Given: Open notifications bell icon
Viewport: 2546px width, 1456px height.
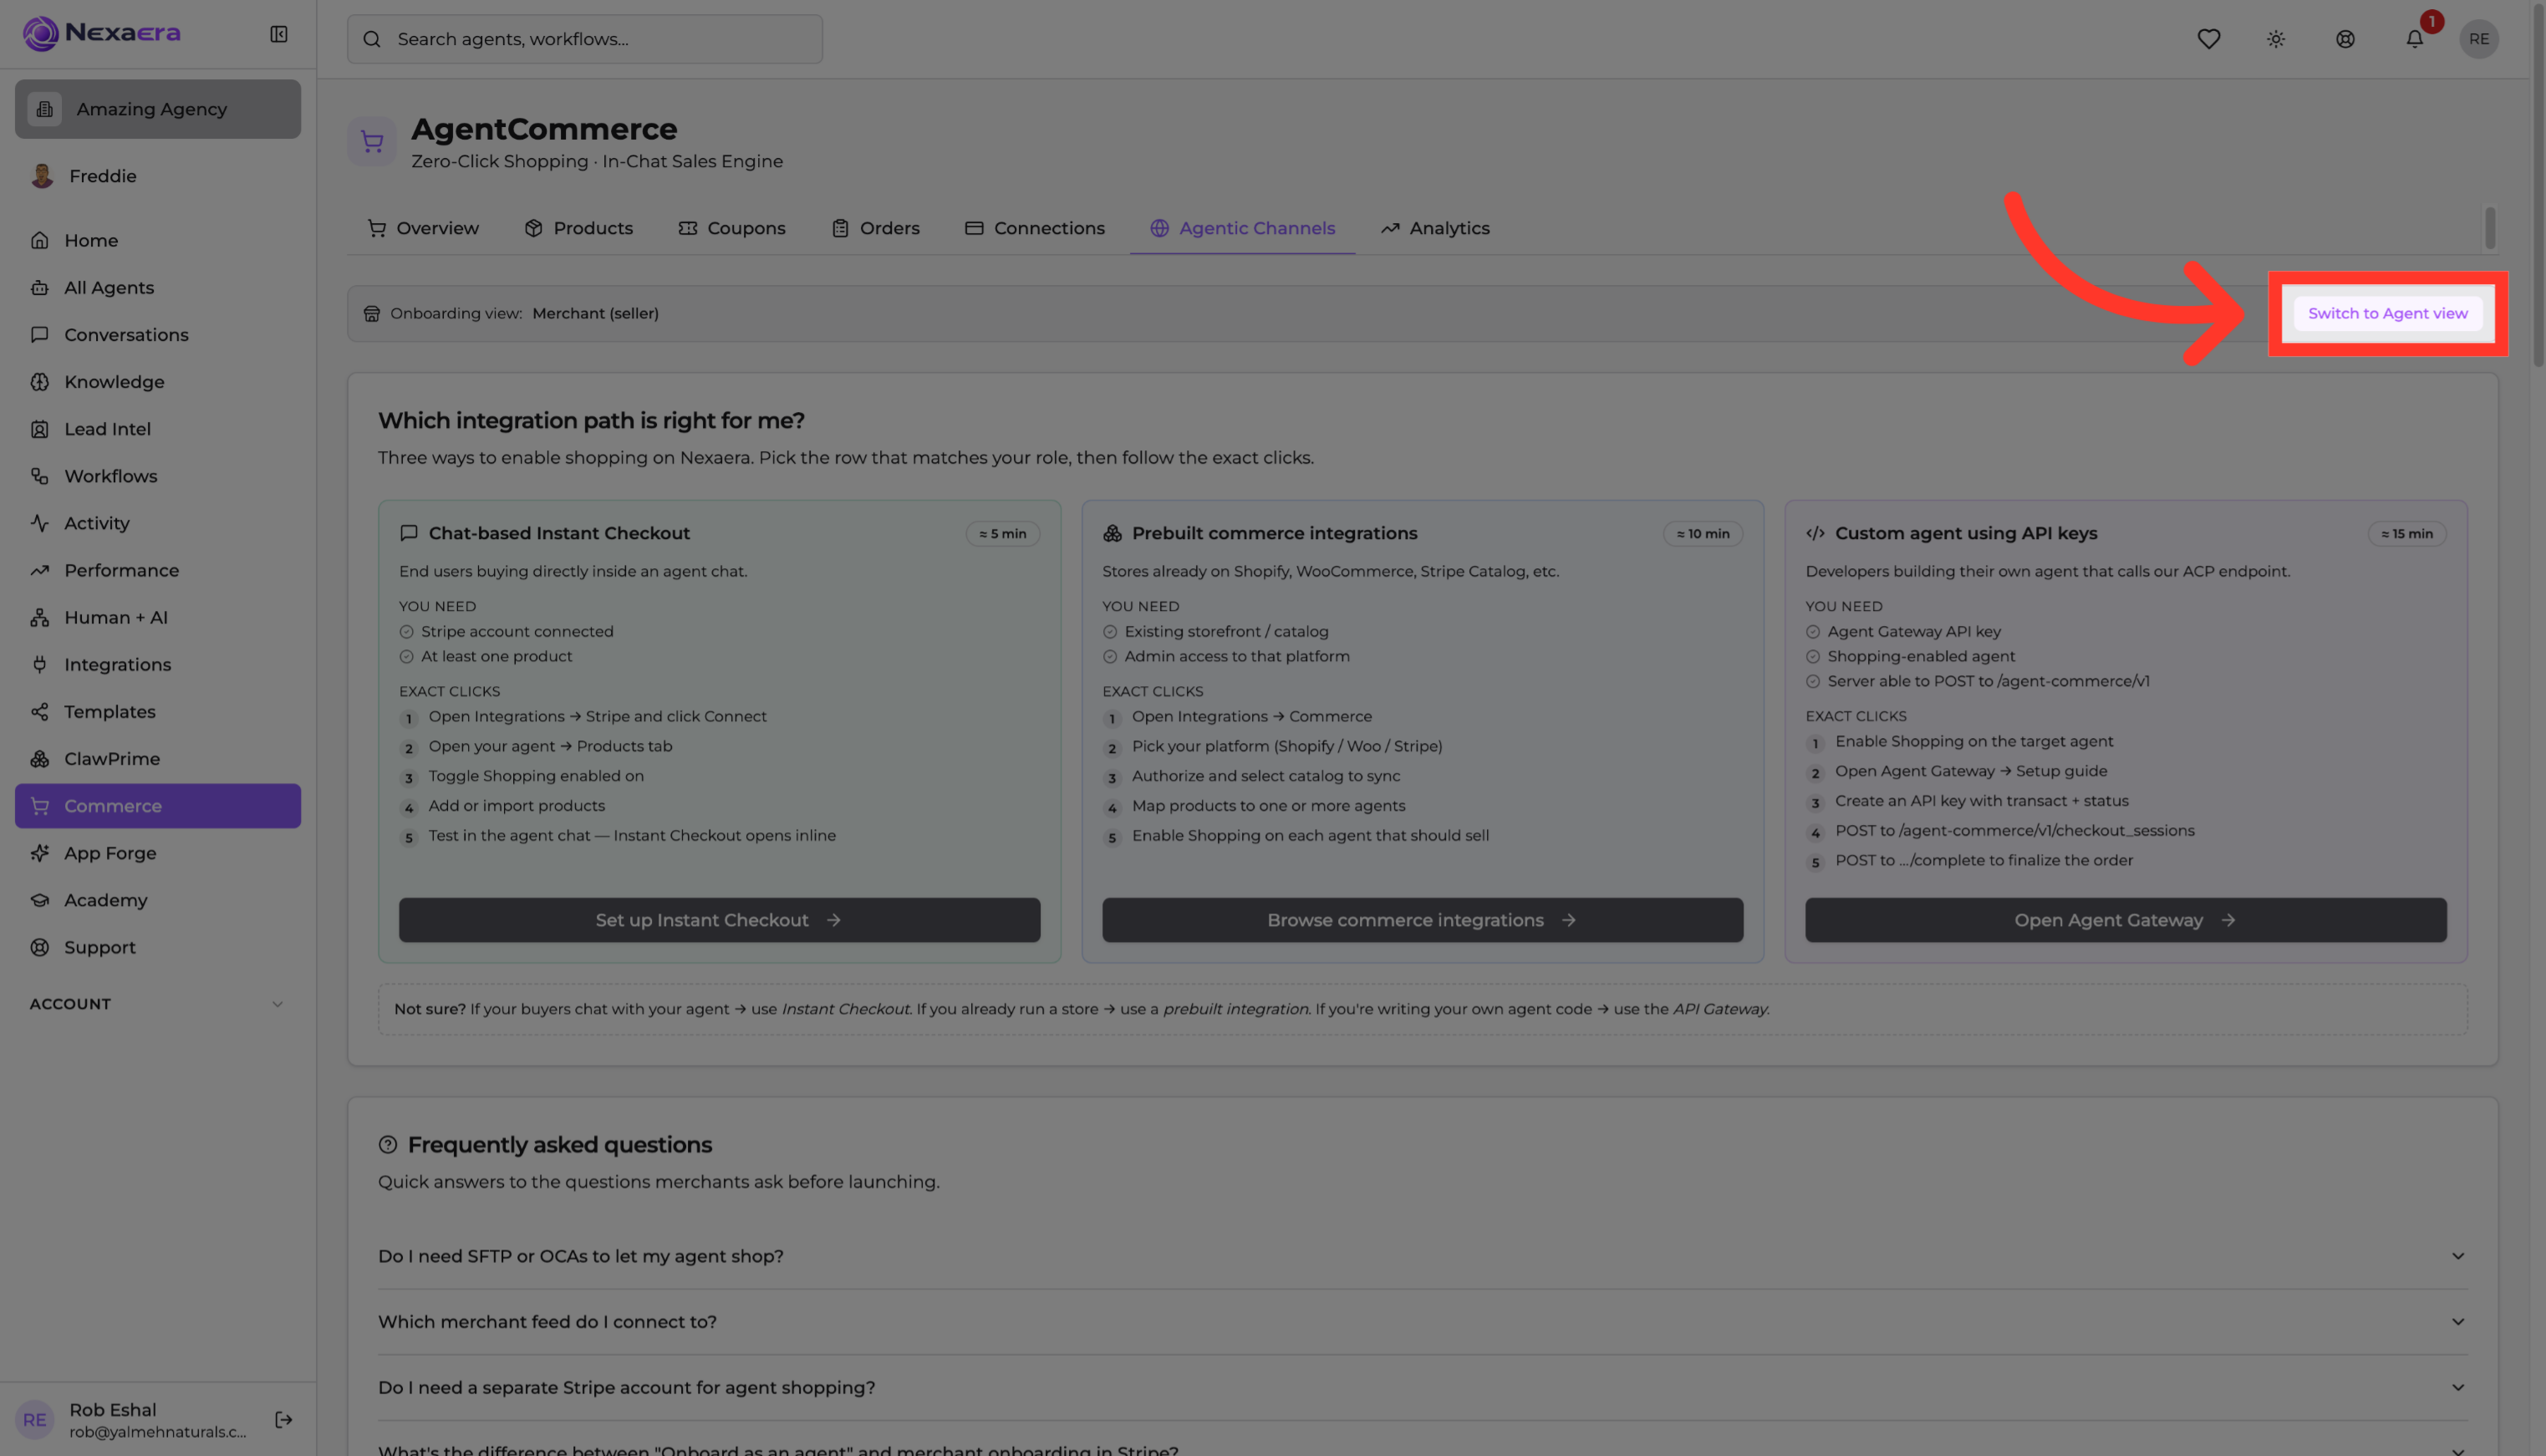Looking at the screenshot, I should click(x=2414, y=39).
